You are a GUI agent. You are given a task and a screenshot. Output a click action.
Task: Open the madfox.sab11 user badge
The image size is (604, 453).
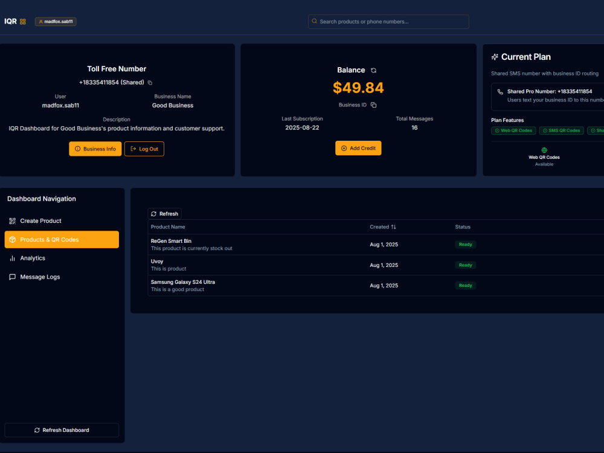56,22
